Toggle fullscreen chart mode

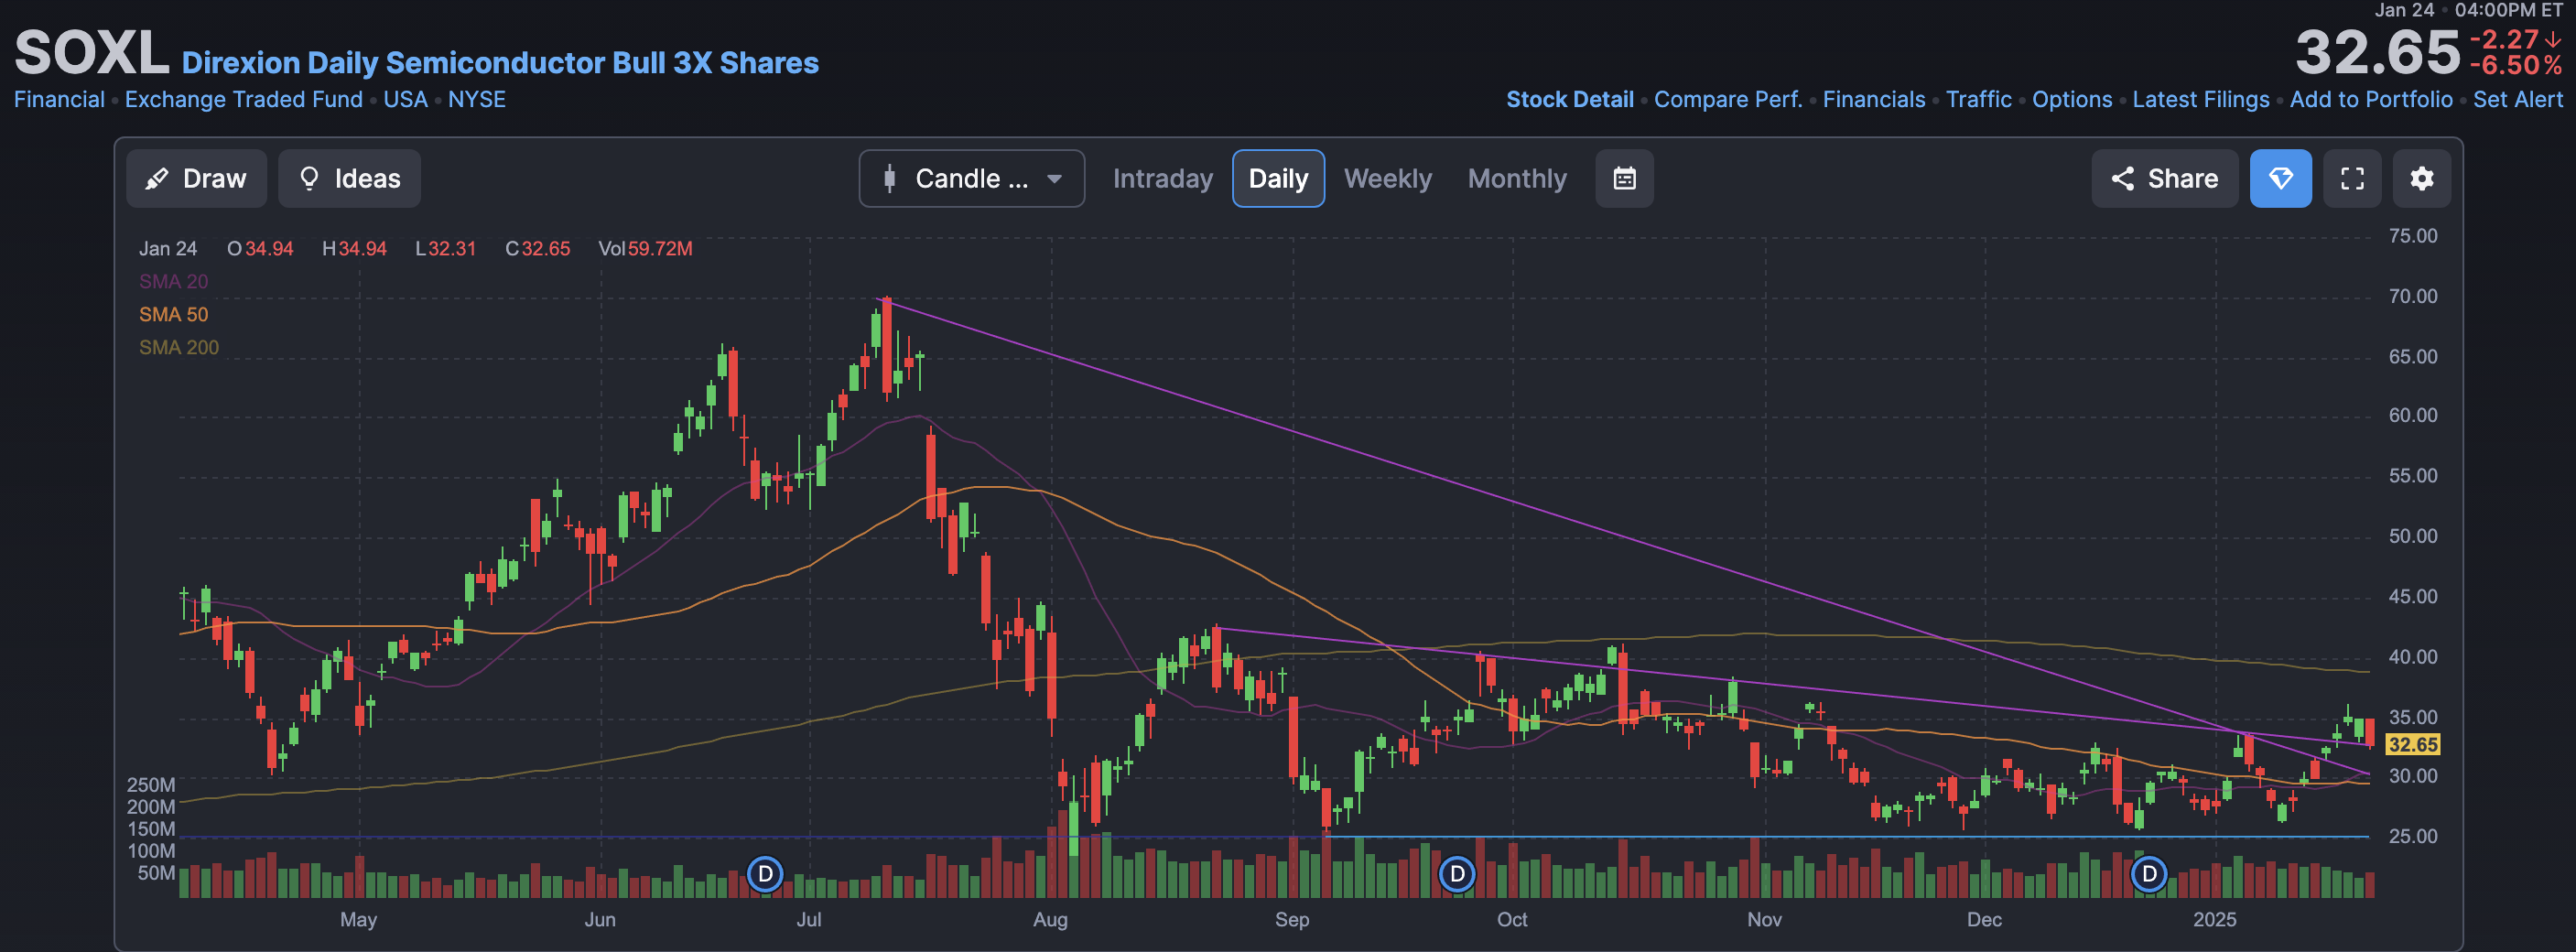(x=2352, y=179)
